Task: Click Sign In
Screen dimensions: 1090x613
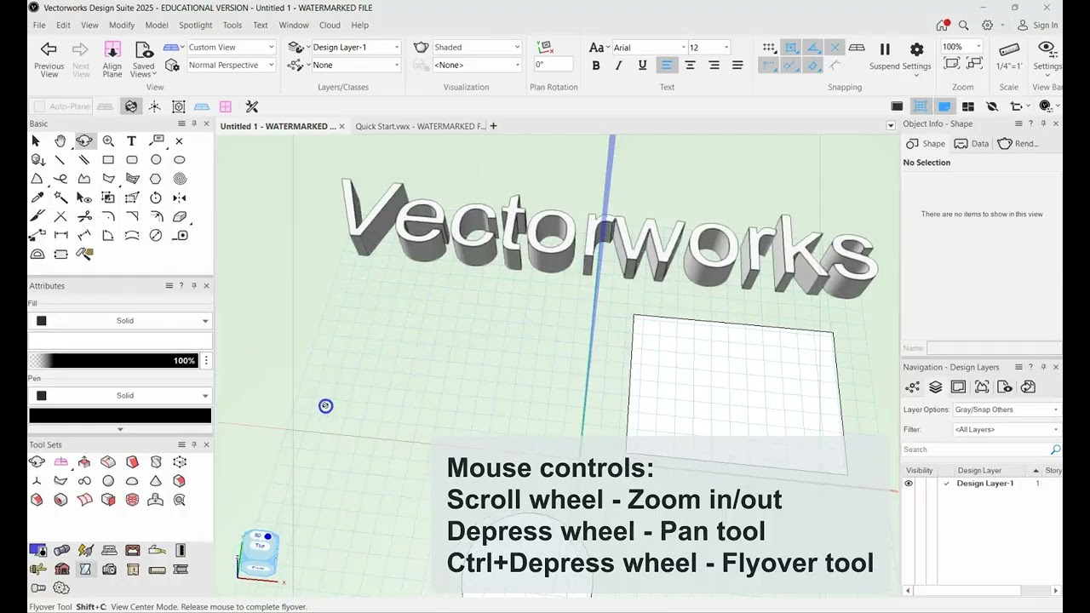Action: [1039, 26]
